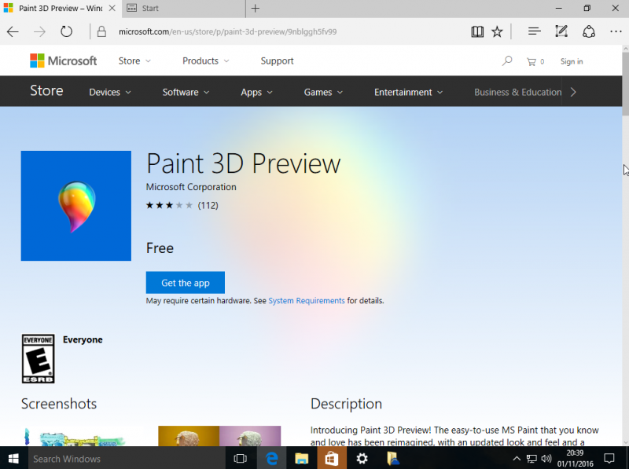629x469 pixels.
Task: Click right chevron to show more categories
Action: coord(573,92)
